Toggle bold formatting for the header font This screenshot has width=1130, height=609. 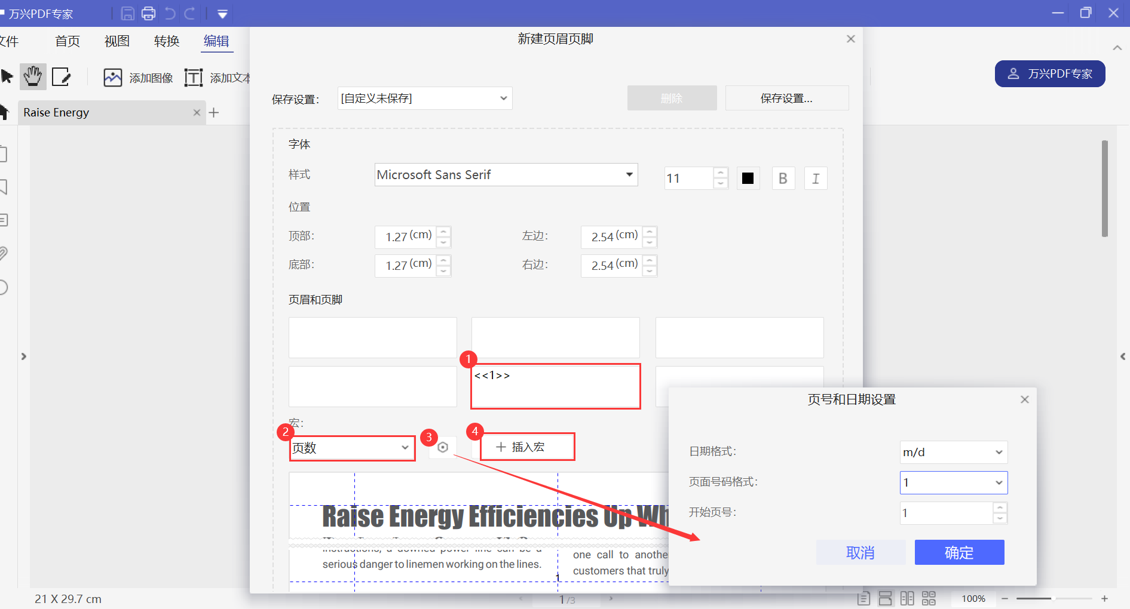783,177
